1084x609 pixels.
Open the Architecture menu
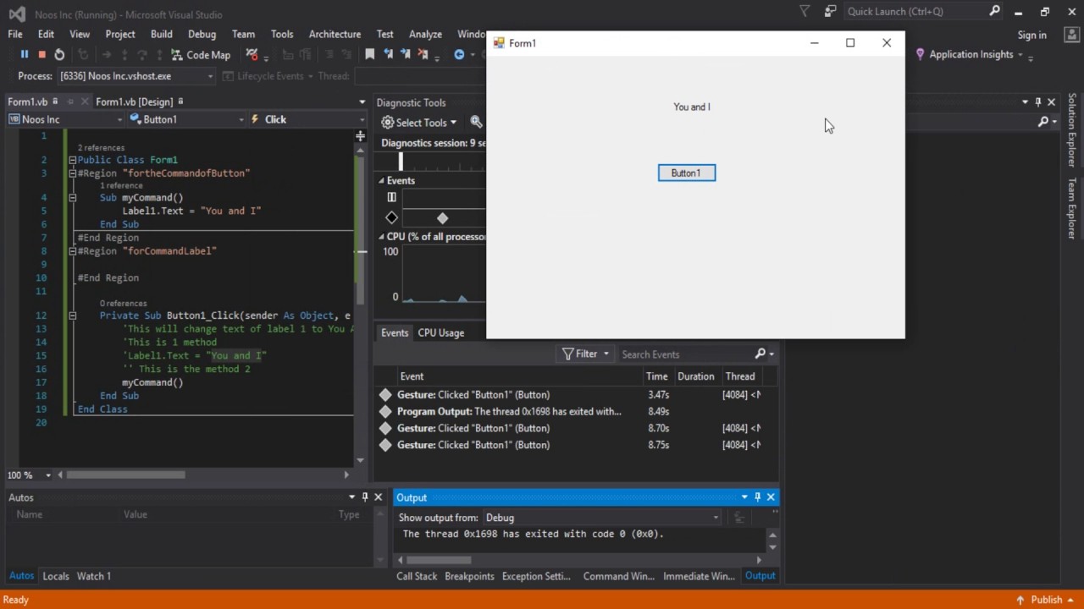click(x=335, y=34)
